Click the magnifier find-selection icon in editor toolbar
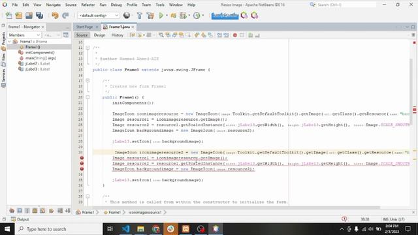Screen dimensions: 418x235 click(x=161, y=35)
